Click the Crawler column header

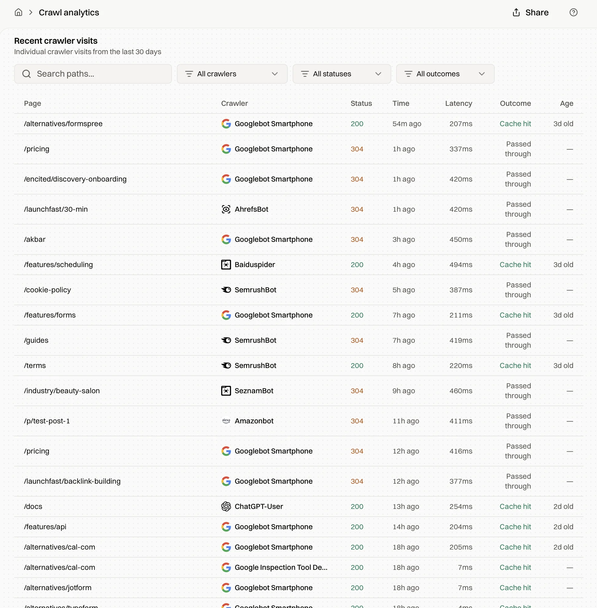(x=234, y=103)
